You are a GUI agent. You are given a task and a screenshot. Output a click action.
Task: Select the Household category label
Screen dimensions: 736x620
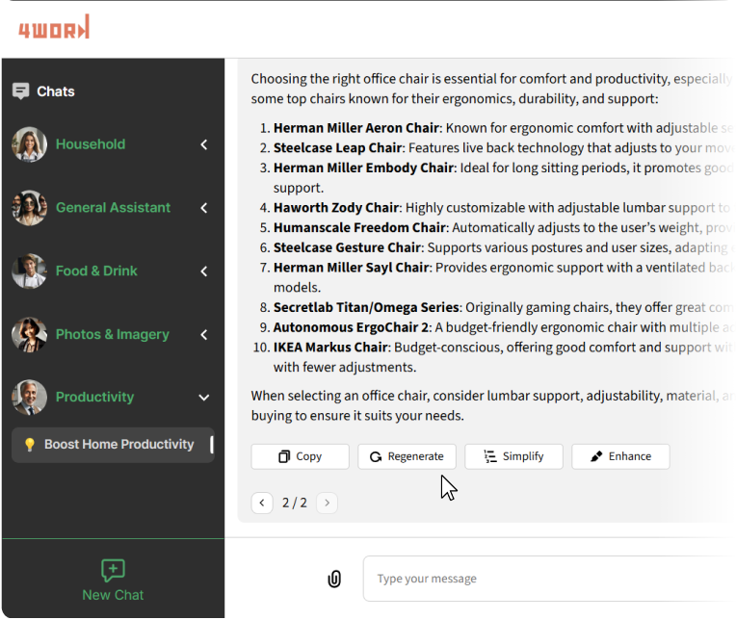tap(91, 144)
